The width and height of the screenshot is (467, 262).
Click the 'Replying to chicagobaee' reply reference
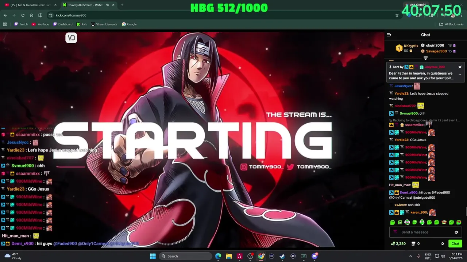(x=425, y=120)
